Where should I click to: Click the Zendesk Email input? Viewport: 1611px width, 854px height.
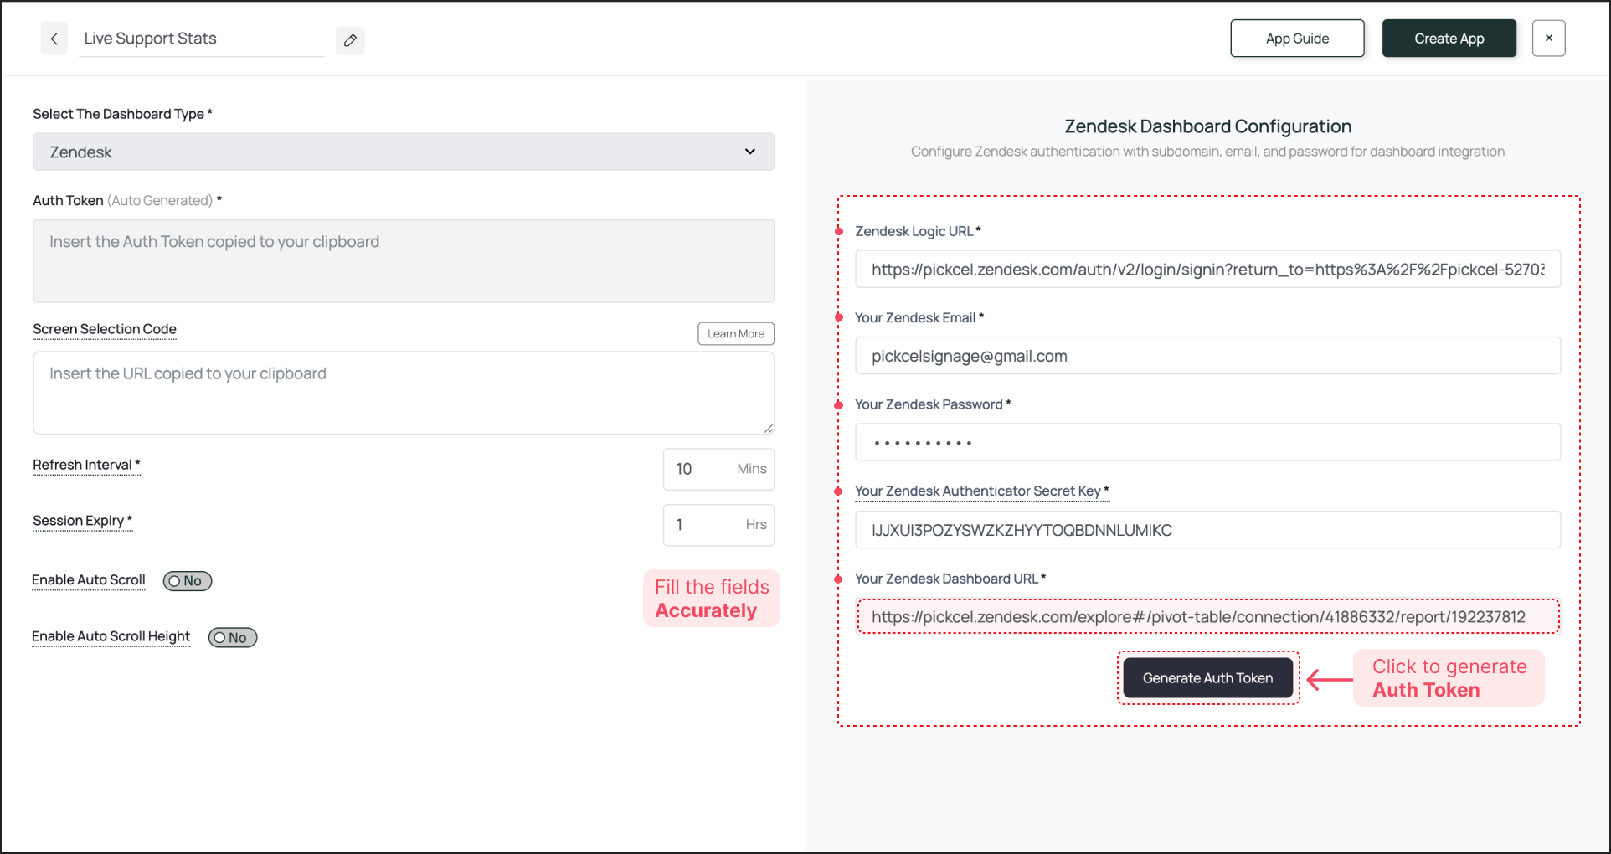pyautogui.click(x=1207, y=357)
